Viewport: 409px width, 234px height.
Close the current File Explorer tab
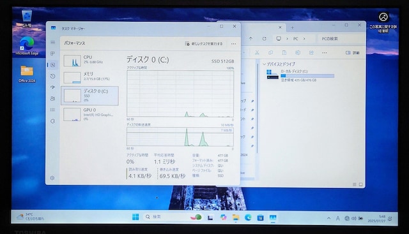click(x=280, y=27)
